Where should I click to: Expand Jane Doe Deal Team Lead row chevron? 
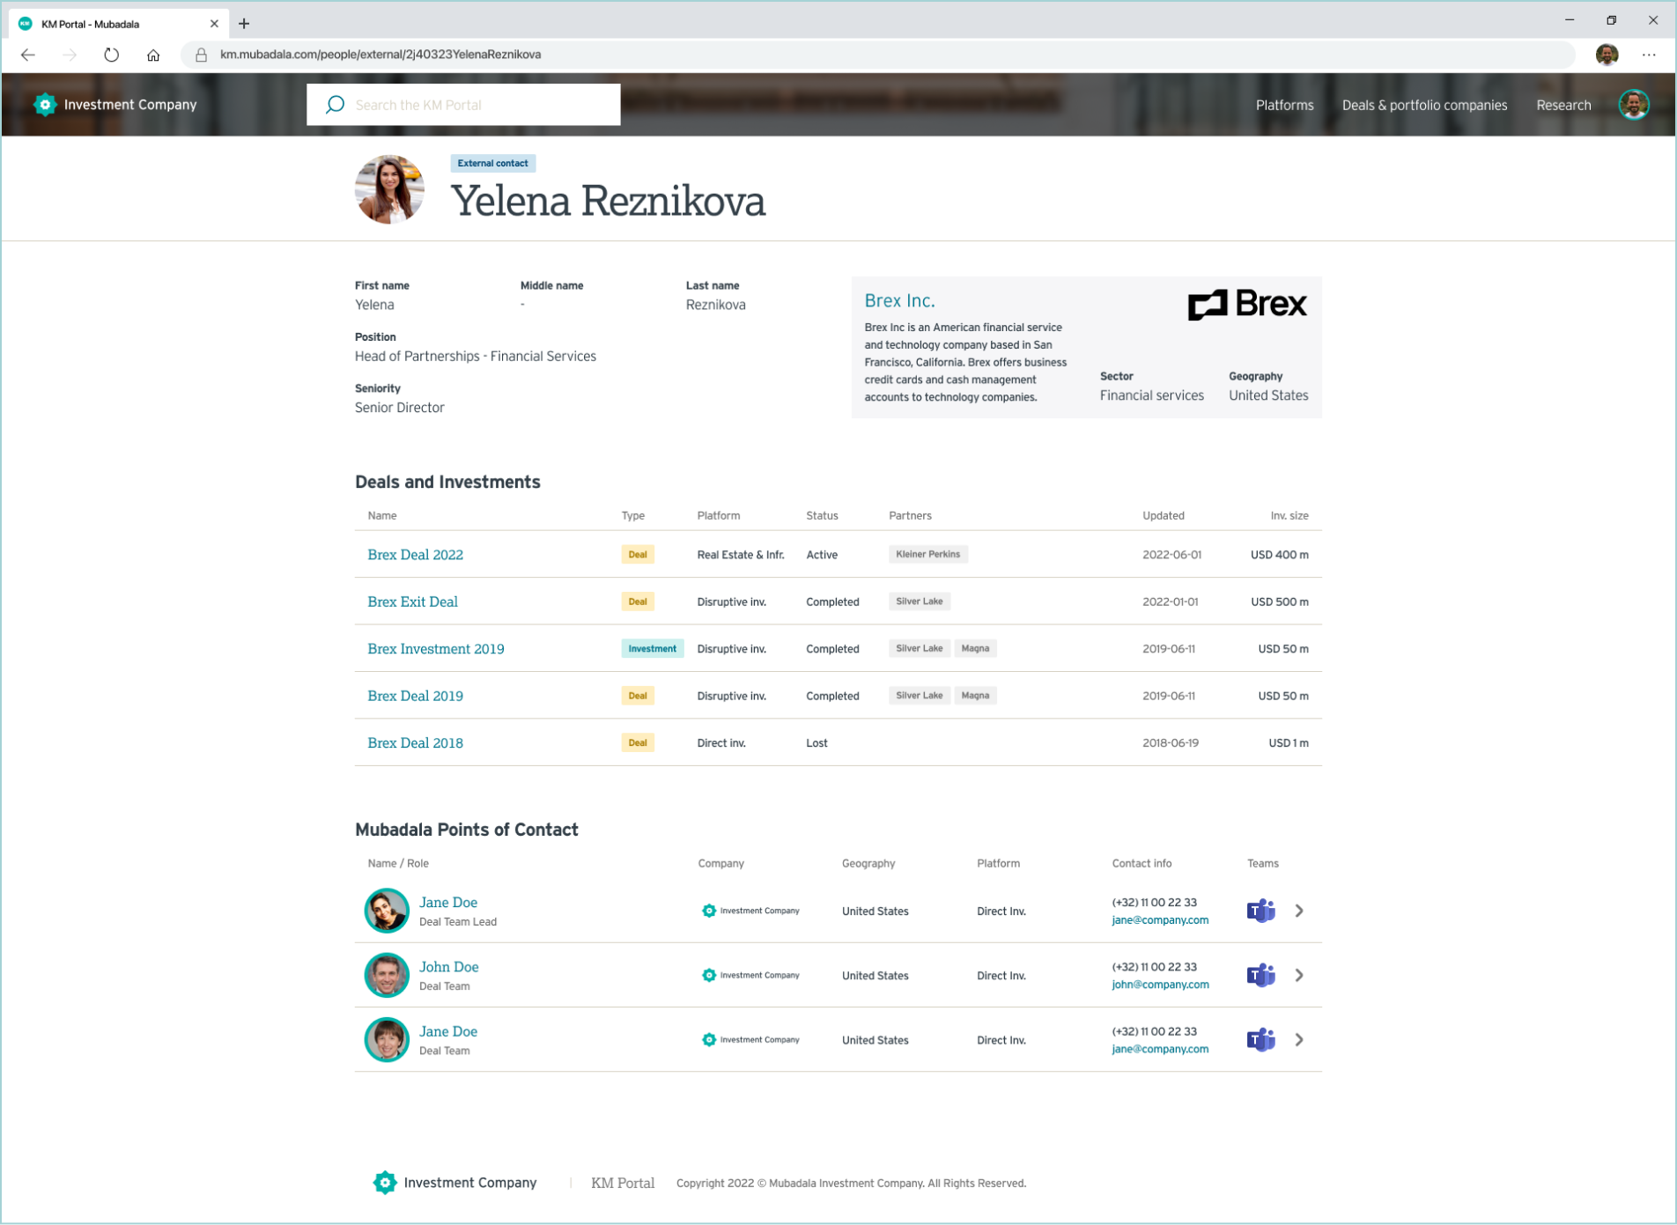(x=1299, y=911)
